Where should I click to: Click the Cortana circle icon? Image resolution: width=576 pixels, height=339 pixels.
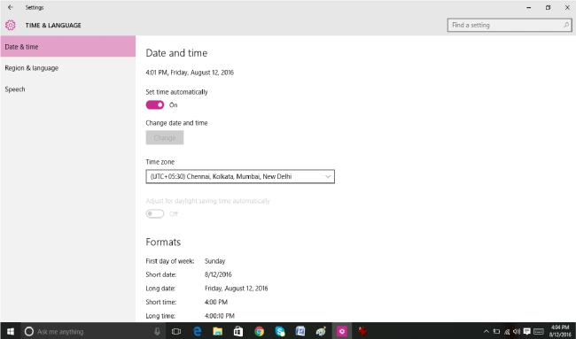[x=29, y=332]
